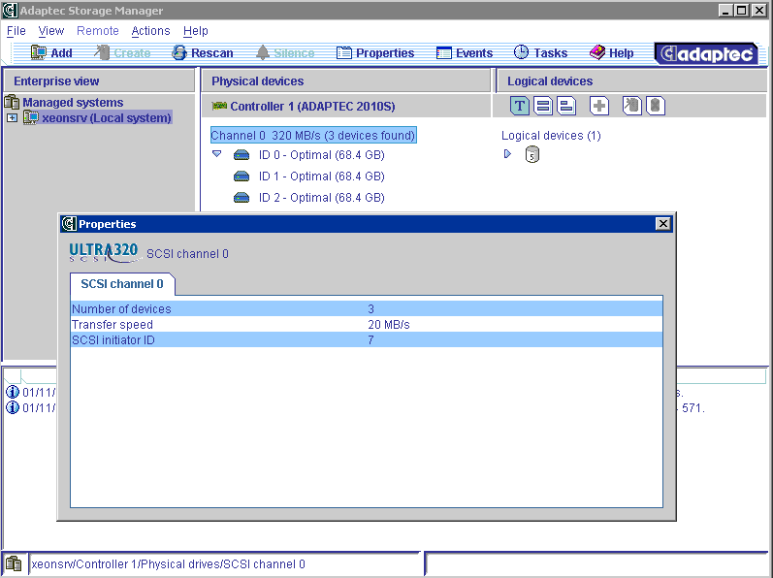Click the Transfer speed row label

tap(113, 324)
